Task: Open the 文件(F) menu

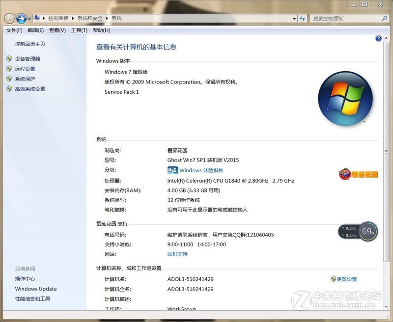Action: [14, 30]
